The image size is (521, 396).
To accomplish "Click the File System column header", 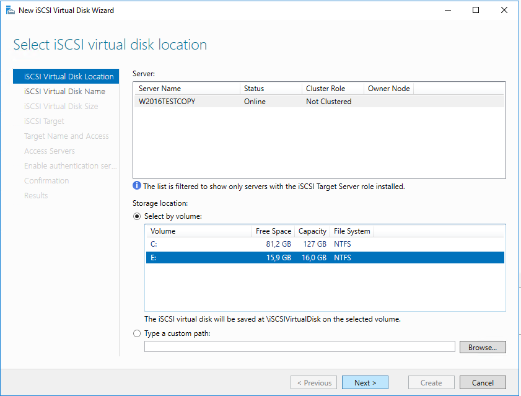I will click(352, 231).
